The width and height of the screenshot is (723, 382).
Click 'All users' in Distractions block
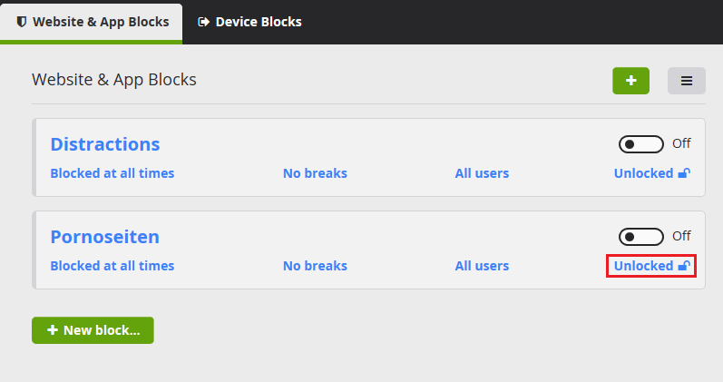[x=482, y=173]
